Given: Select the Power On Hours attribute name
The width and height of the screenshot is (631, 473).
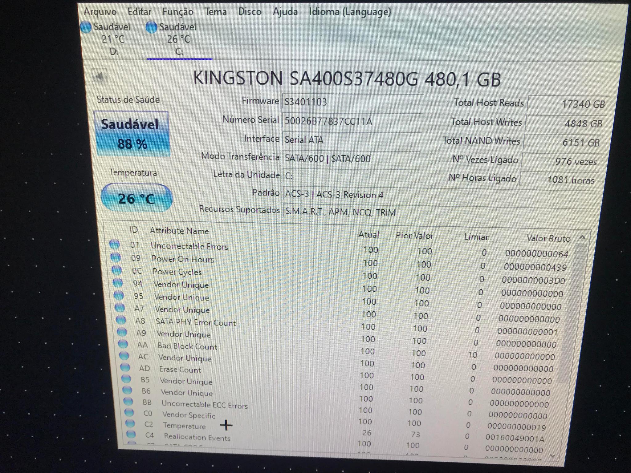Looking at the screenshot, I should point(183,259).
